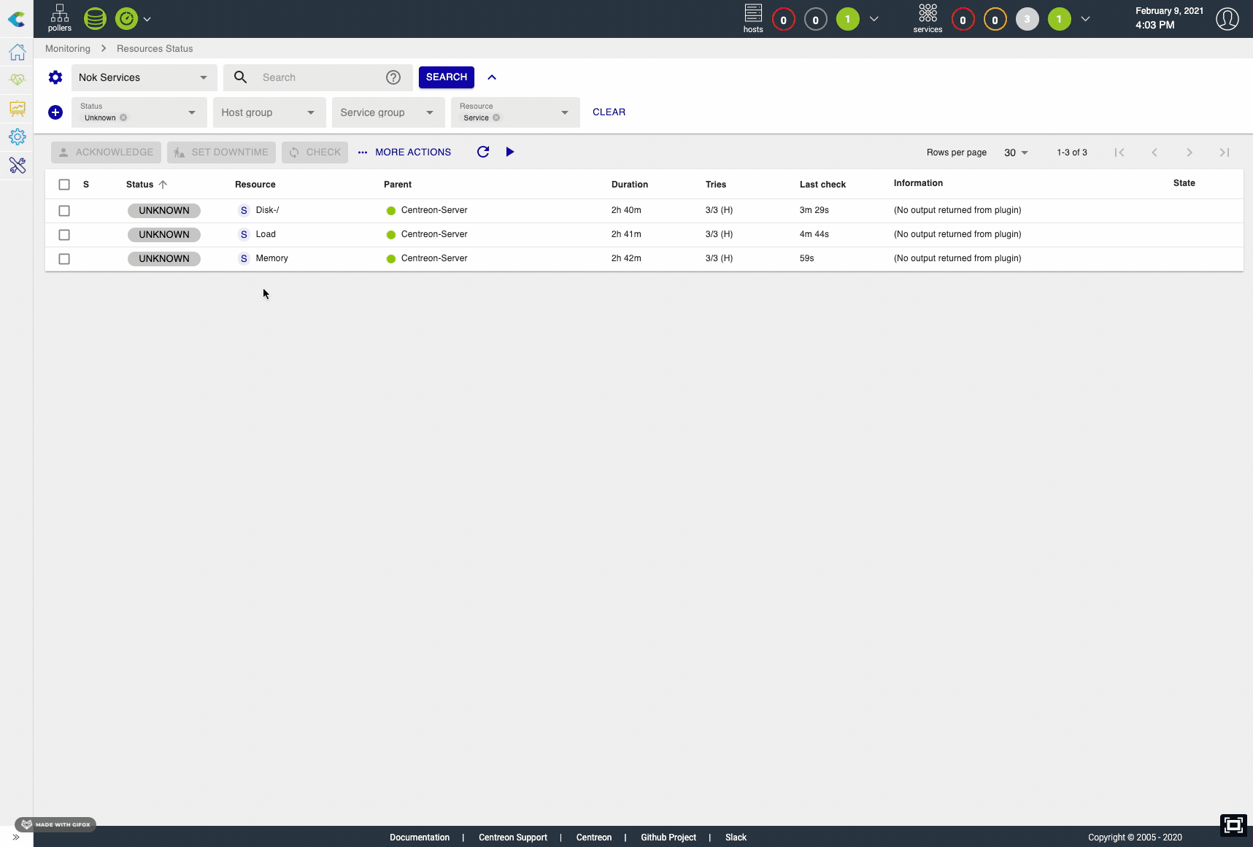This screenshot has height=847, width=1253.
Task: Select the Disk-/ row checkbox
Action: pyautogui.click(x=64, y=211)
